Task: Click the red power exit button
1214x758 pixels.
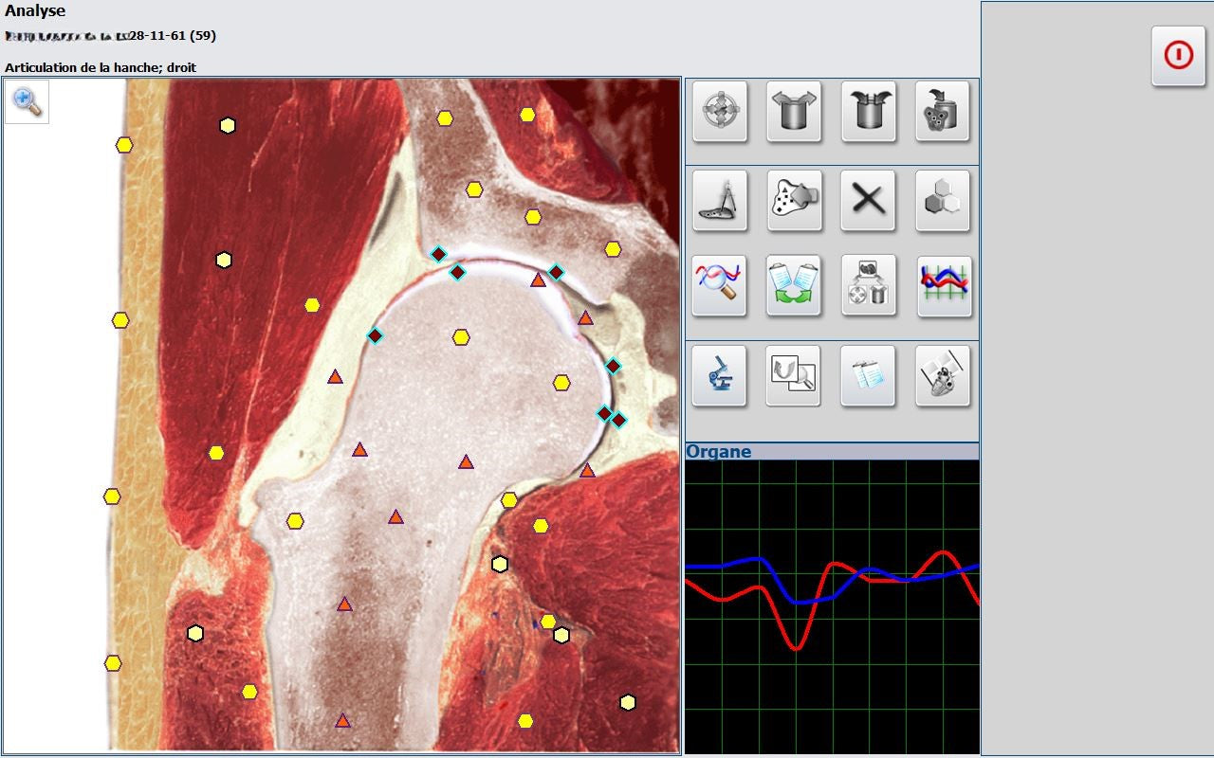Action: click(x=1178, y=57)
